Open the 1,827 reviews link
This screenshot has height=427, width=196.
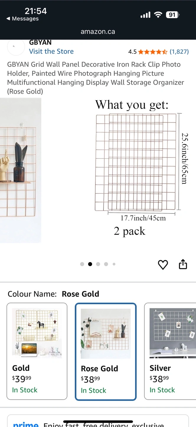coord(179,52)
